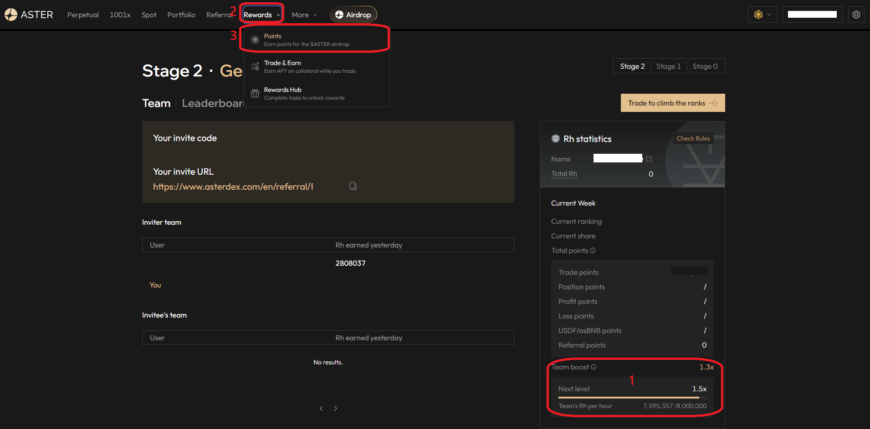
Task: Open the Check Rules link
Action: coord(693,138)
